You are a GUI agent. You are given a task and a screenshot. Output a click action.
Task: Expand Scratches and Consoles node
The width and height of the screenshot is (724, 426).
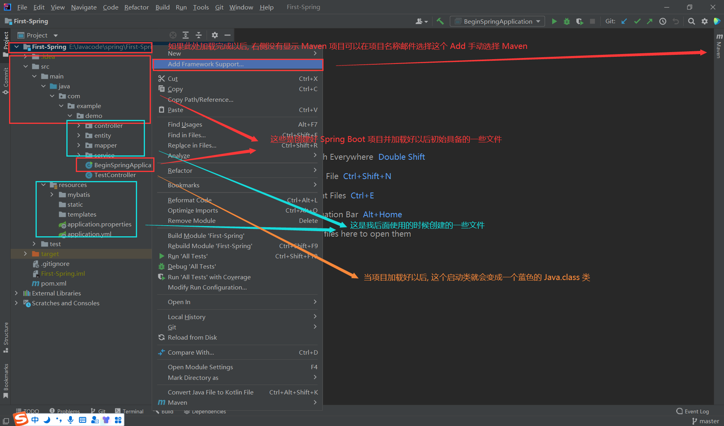(16, 303)
